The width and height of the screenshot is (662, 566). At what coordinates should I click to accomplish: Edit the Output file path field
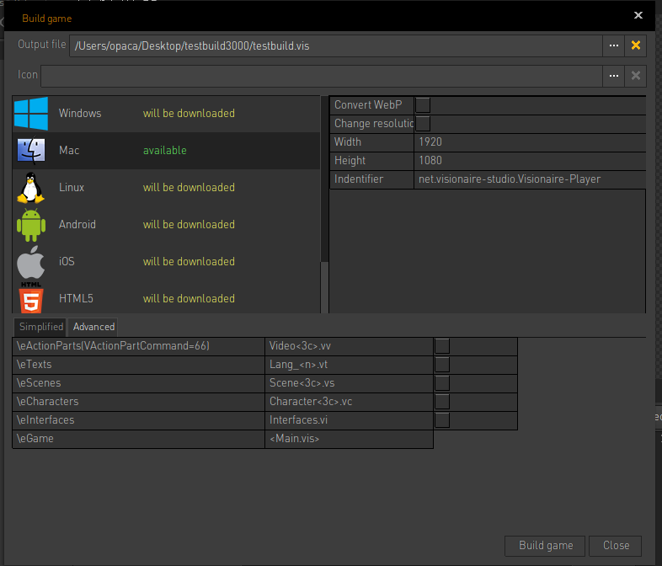coord(336,45)
